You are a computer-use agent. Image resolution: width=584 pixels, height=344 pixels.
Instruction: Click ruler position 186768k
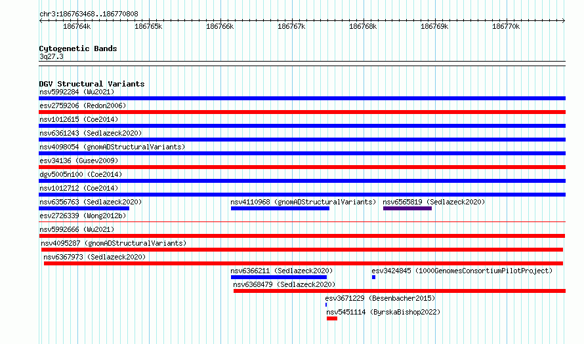click(363, 26)
